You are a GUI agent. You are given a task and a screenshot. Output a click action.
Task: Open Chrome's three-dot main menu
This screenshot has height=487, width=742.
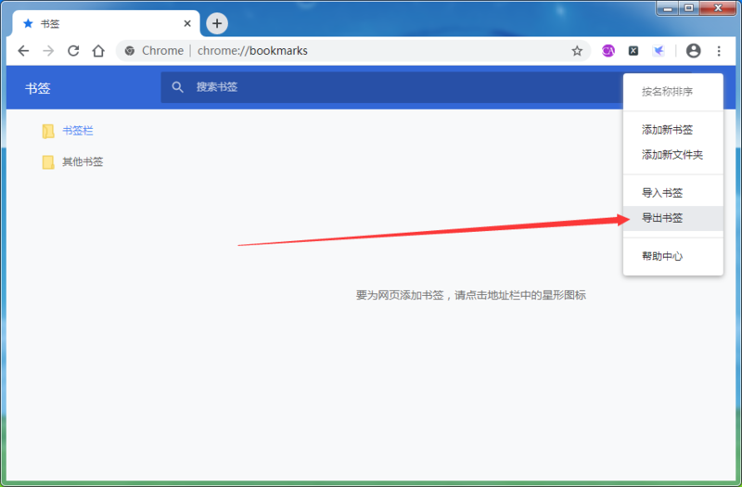719,51
